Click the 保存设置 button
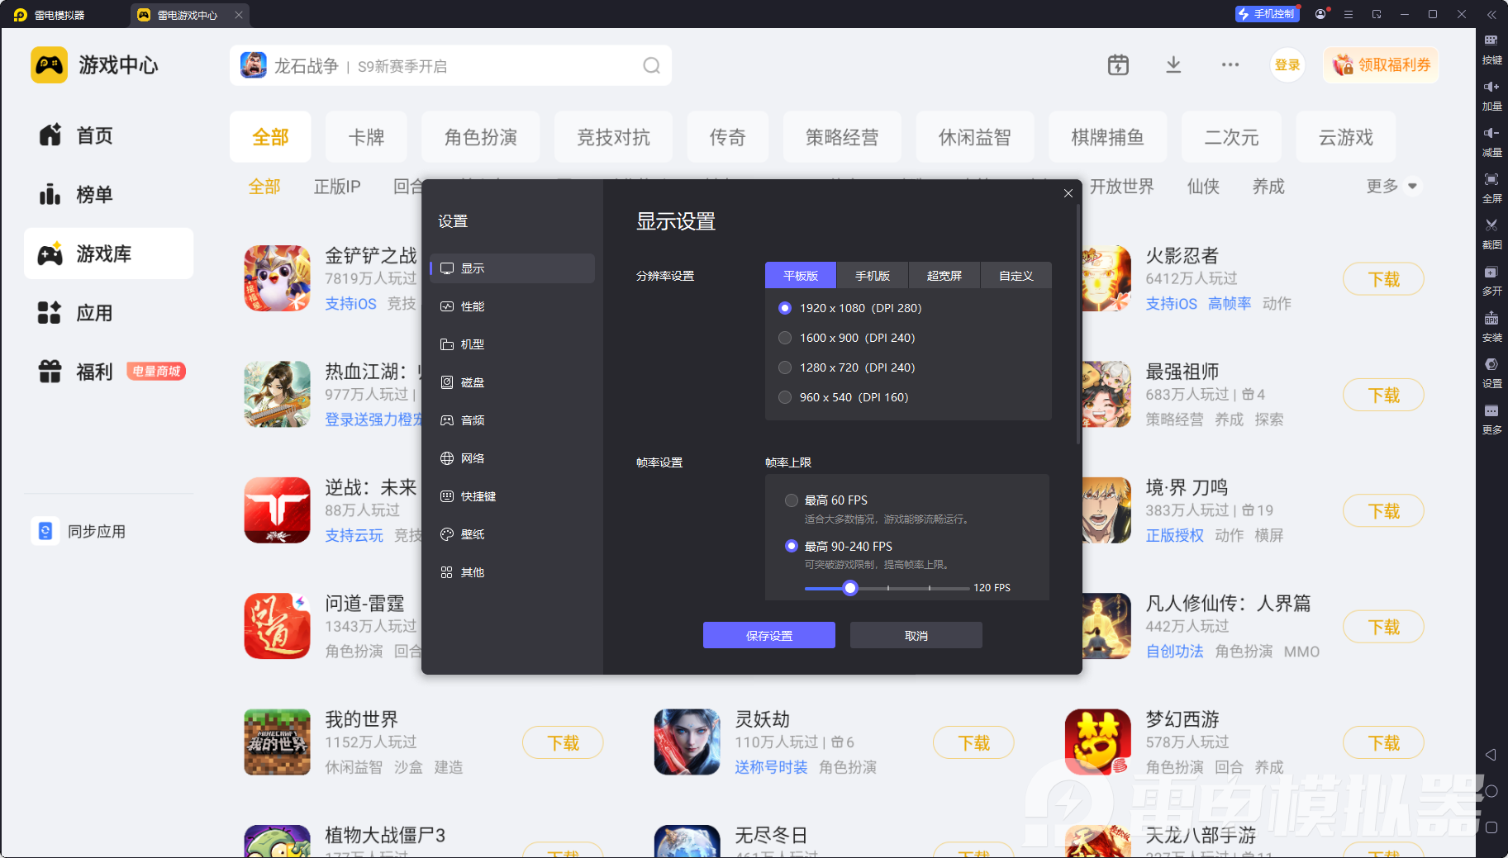This screenshot has width=1508, height=858. coord(769,635)
